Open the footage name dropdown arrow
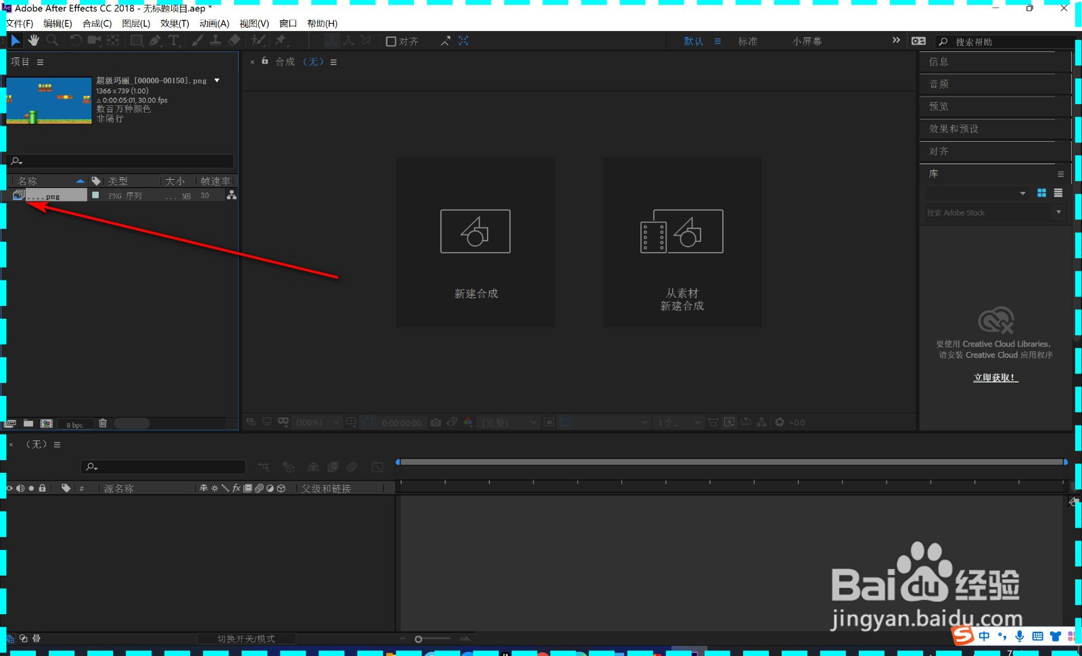This screenshot has height=656, width=1082. click(217, 80)
